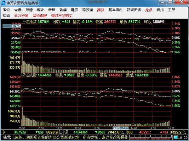The width and height of the screenshot is (189, 141).
Task: Open the 分析 menu
Action: click(x=52, y=10)
